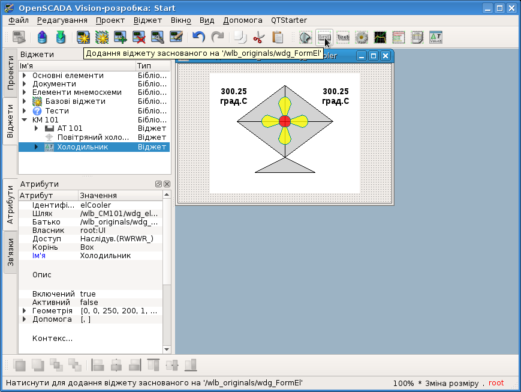Collapse the 'KM 101' tree node
The width and height of the screenshot is (521, 392).
(x=24, y=119)
